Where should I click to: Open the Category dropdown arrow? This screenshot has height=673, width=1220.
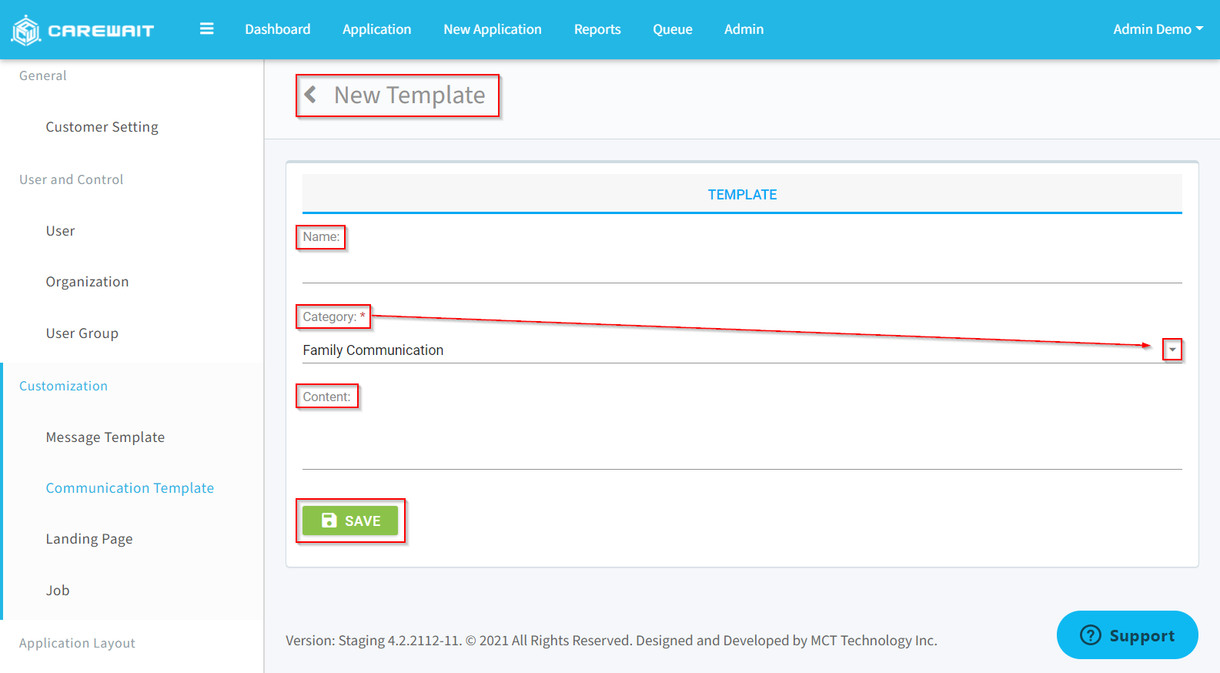click(1172, 350)
